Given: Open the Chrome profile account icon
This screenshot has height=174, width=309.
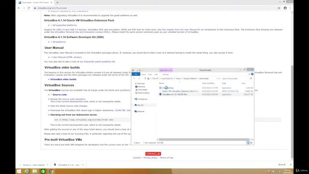Looking at the screenshot, I should [285, 8].
